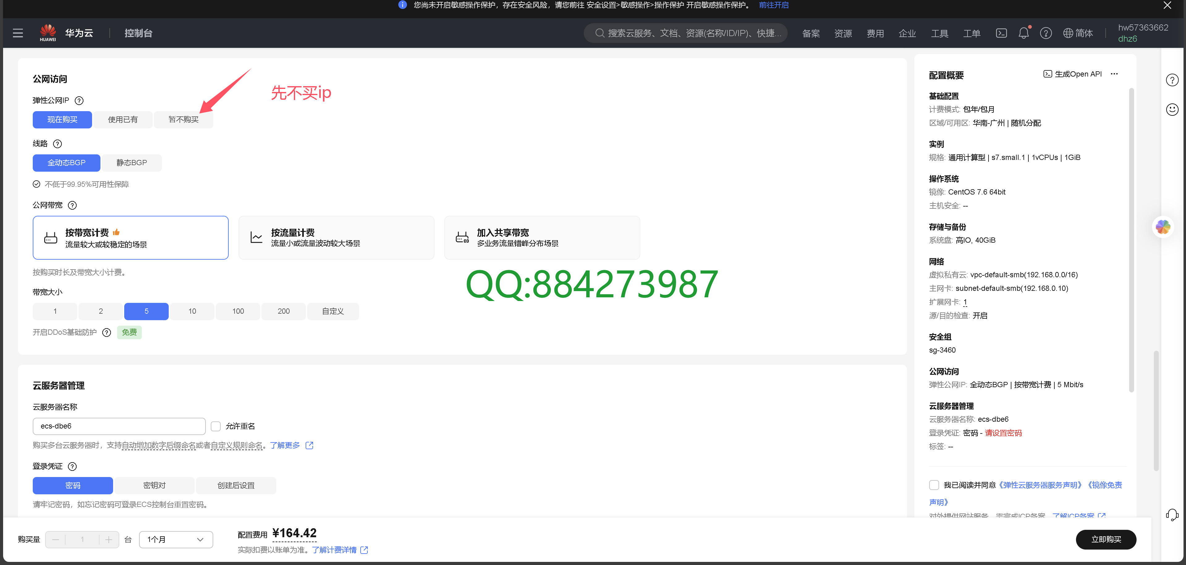Viewport: 1186px width, 565px height.
Task: Open the colorful assistant floating icon
Action: pos(1163,227)
